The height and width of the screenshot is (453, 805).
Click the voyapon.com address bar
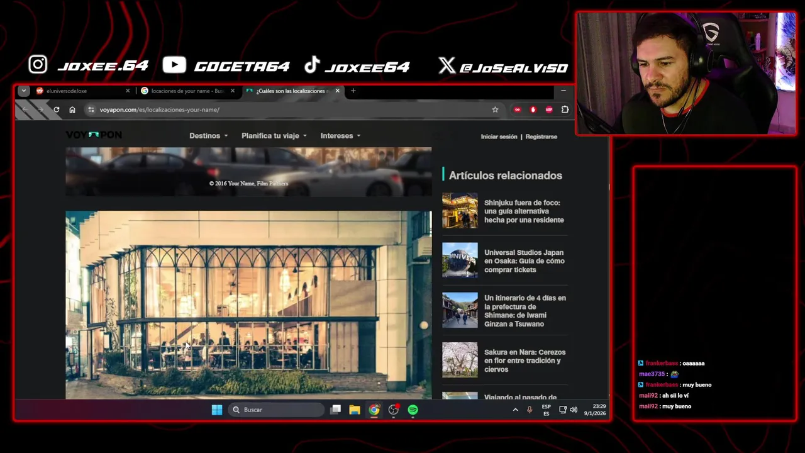pos(292,109)
